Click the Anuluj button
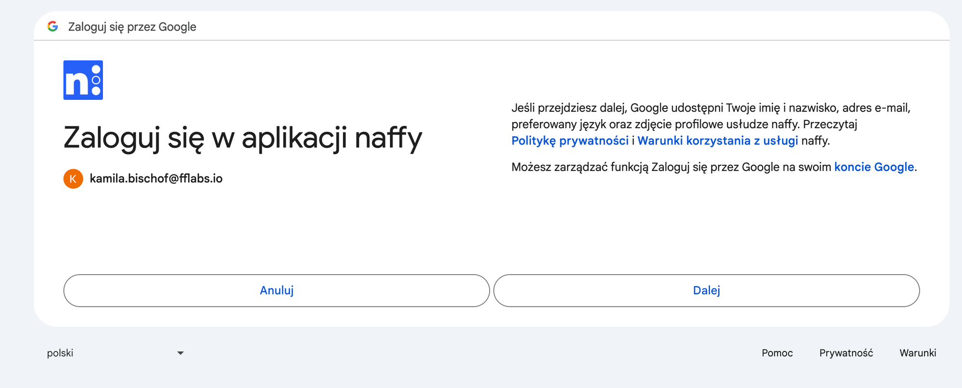Viewport: 962px width, 388px height. click(277, 291)
